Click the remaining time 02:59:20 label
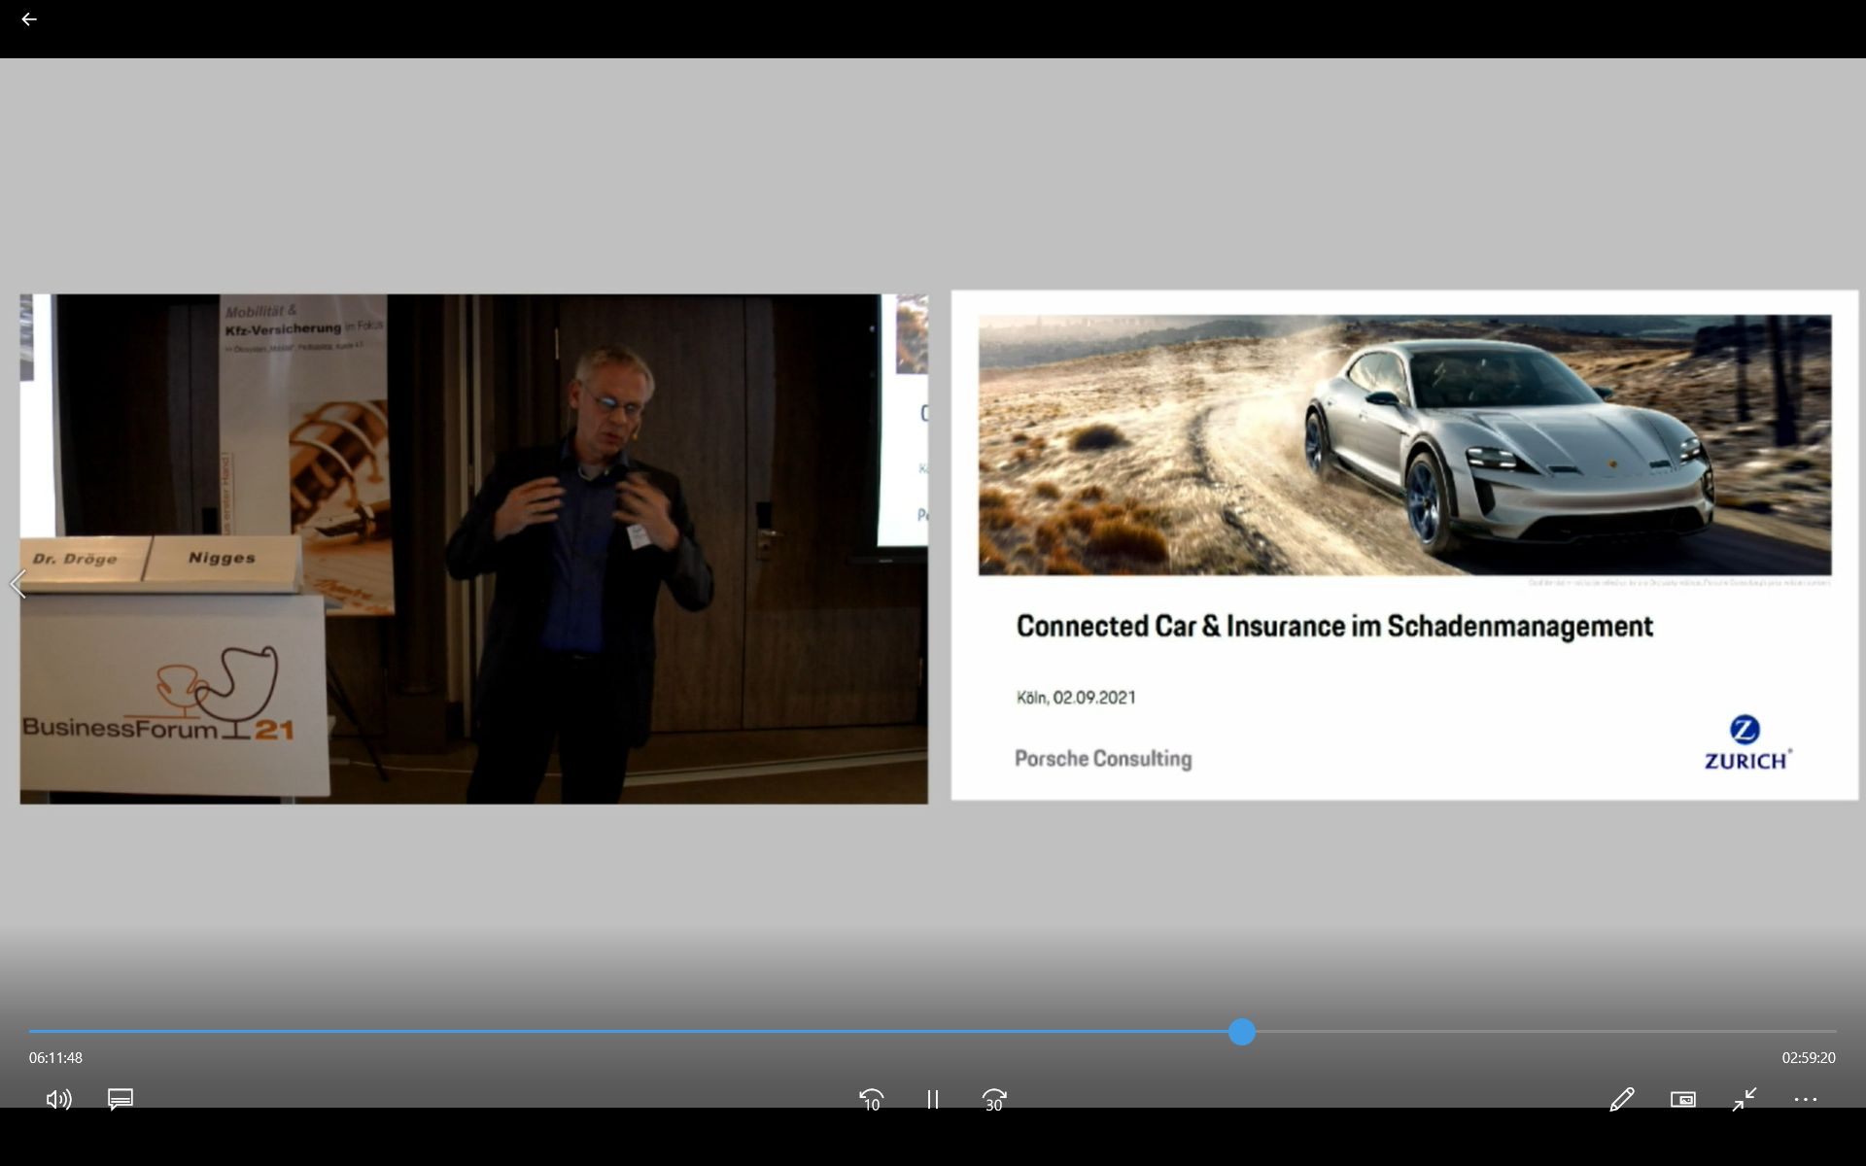Image resolution: width=1866 pixels, height=1166 pixels. coord(1808,1057)
